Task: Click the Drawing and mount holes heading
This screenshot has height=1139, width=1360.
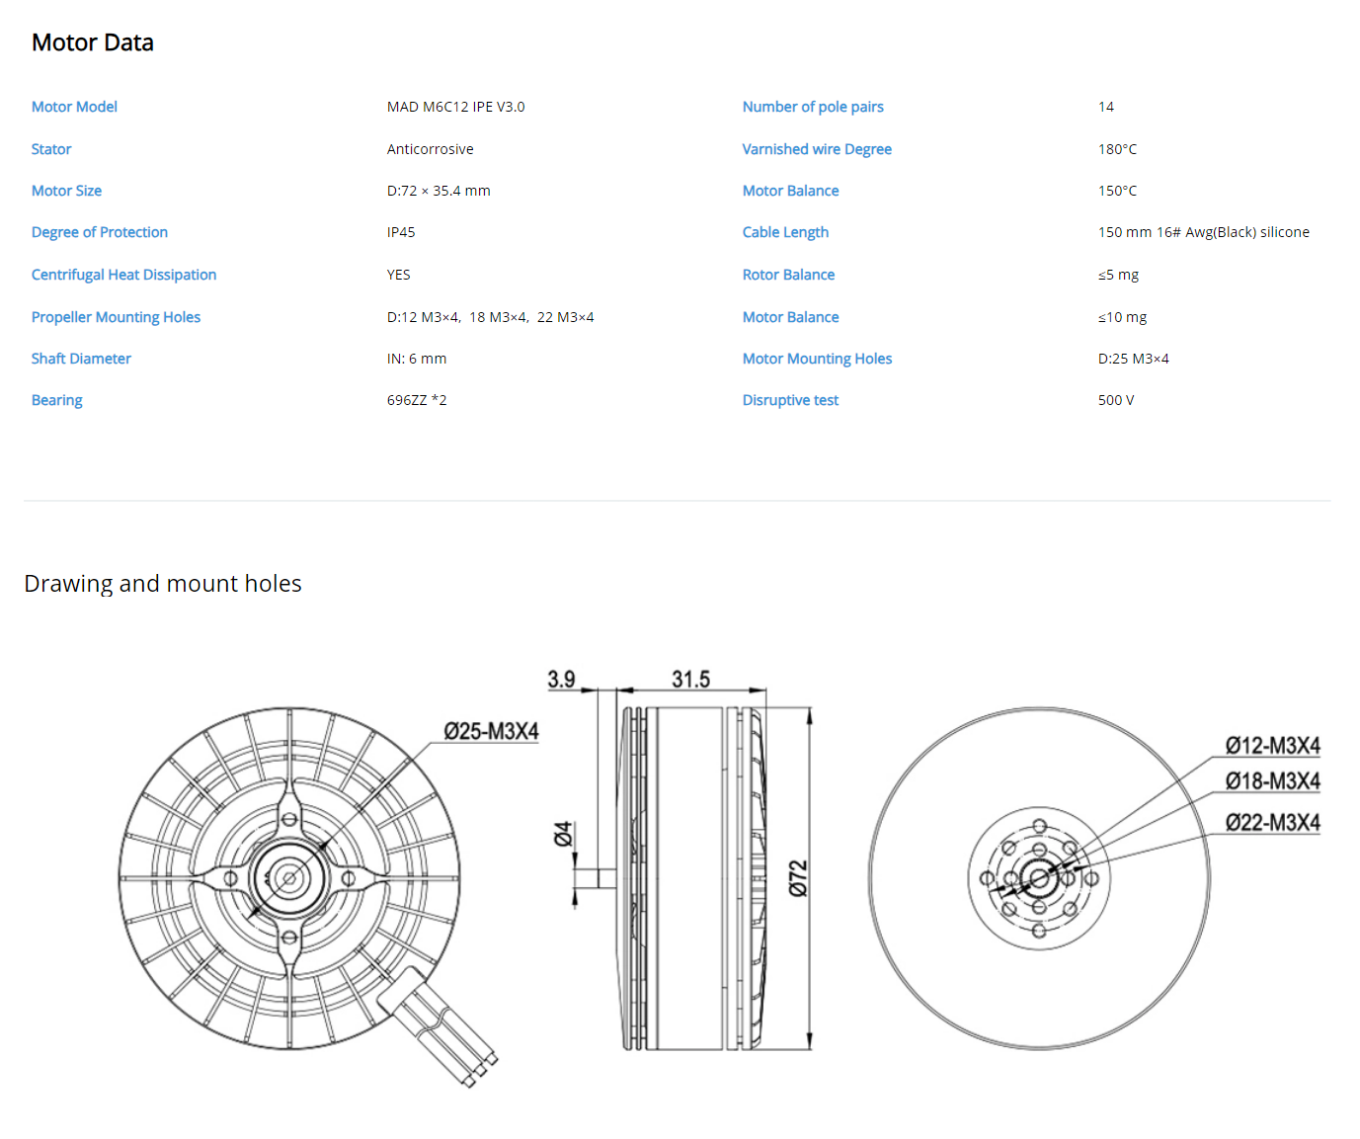Action: (163, 584)
